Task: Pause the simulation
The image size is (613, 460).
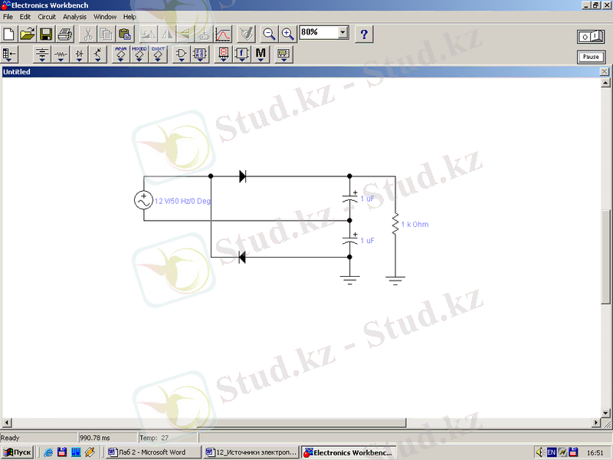Action: [591, 57]
